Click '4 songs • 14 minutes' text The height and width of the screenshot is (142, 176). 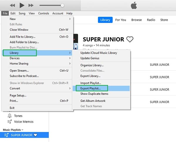point(96,45)
